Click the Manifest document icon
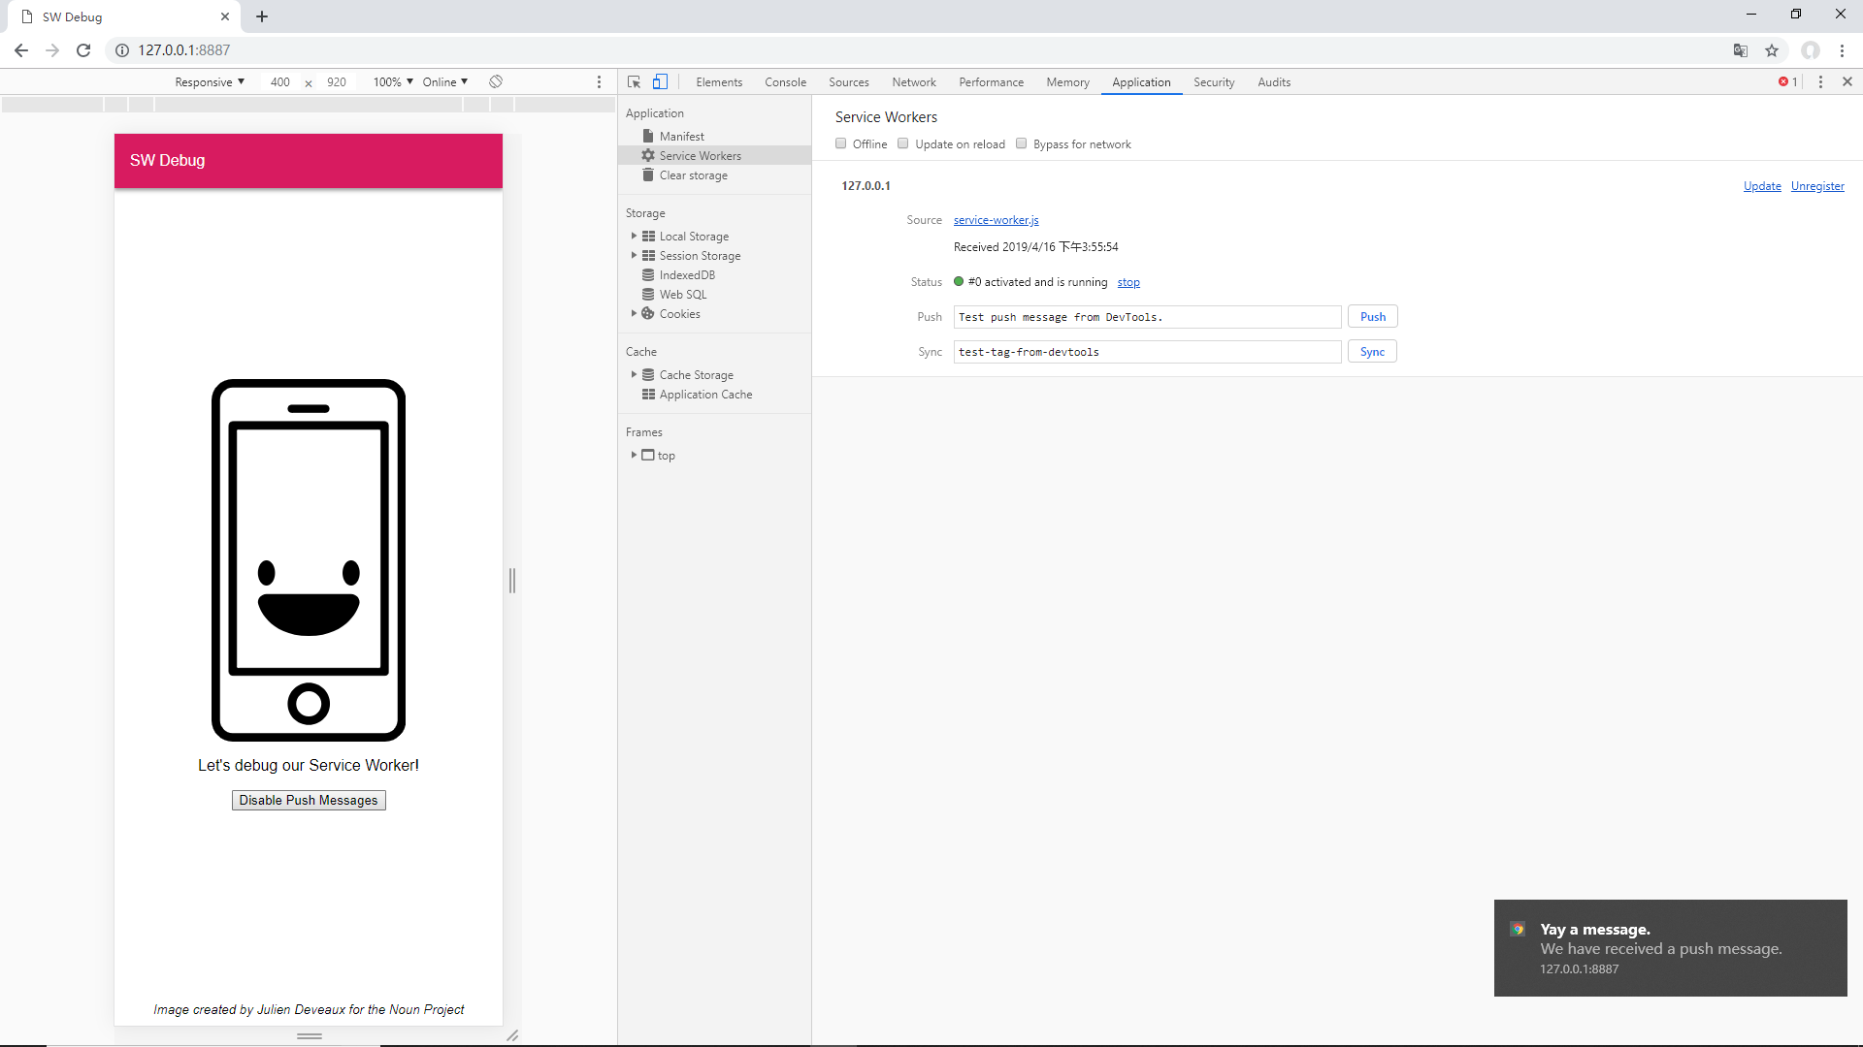Screen dimensions: 1863x1047 pyautogui.click(x=647, y=136)
